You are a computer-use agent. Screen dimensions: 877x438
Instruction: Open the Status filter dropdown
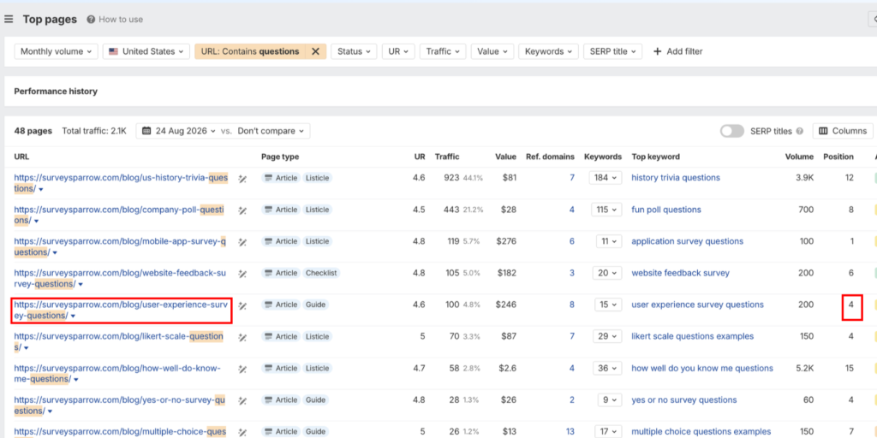(x=354, y=51)
